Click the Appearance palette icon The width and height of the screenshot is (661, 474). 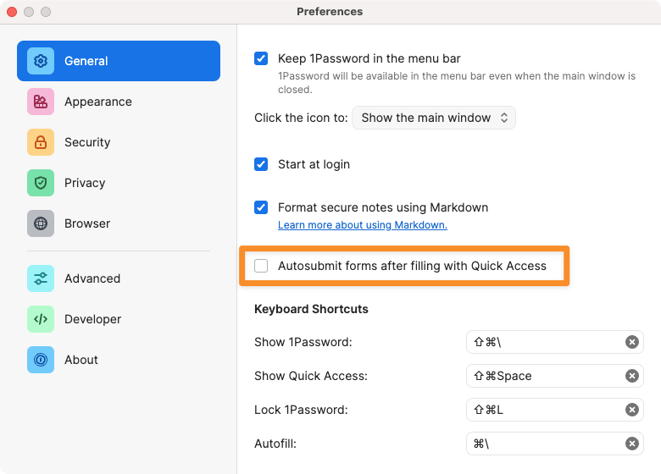click(x=41, y=102)
